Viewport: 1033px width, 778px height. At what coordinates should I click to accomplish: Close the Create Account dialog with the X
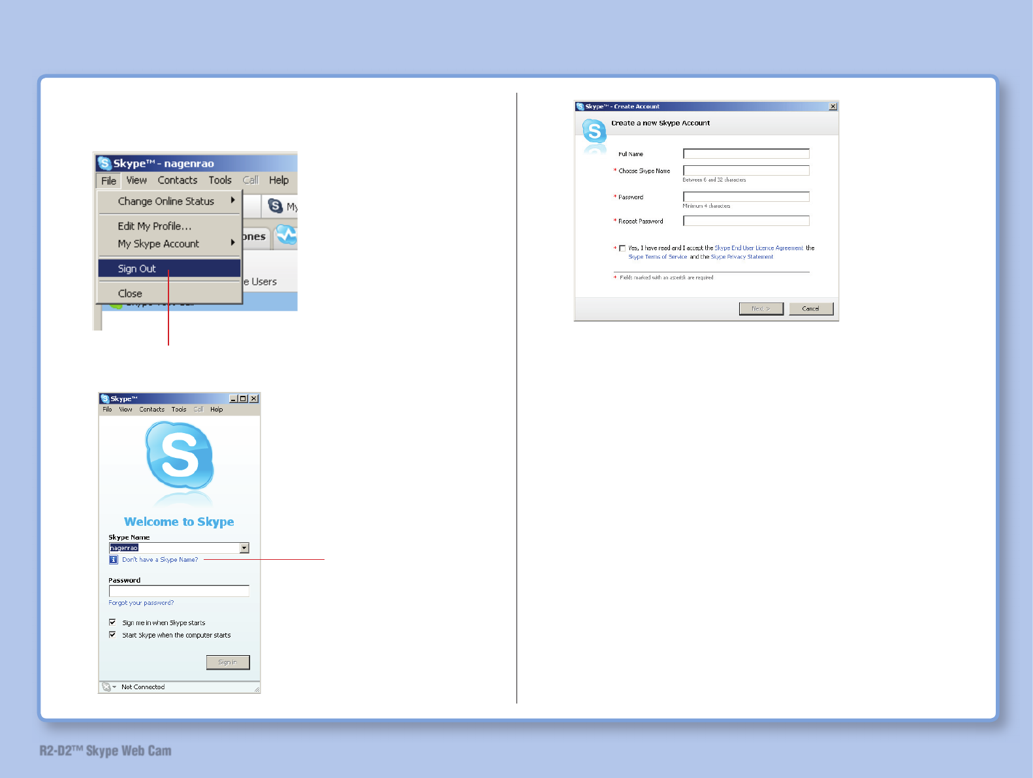point(833,106)
